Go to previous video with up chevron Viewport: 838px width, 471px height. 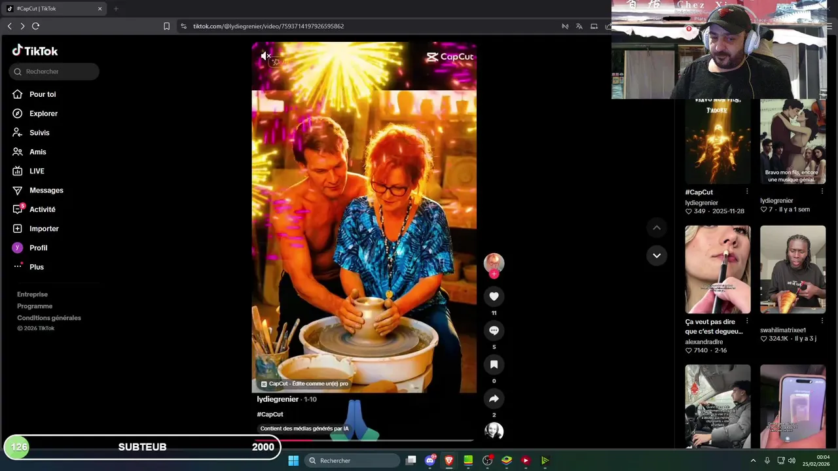coord(657,228)
